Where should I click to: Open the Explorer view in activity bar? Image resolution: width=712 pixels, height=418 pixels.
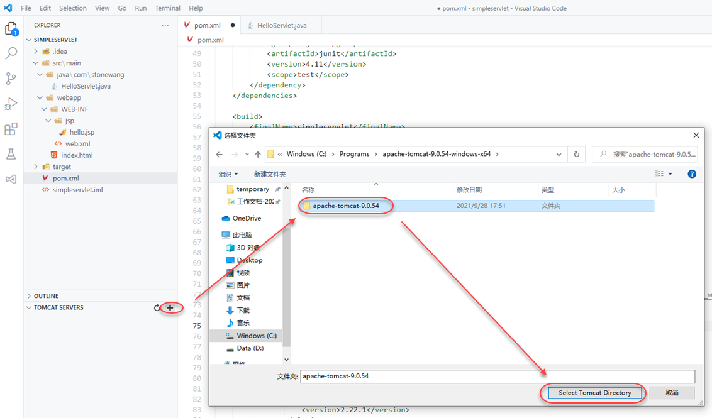click(x=11, y=30)
